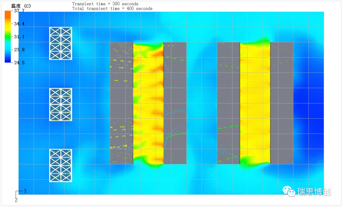Click the left yellow hot aisle region
Screen dimensions: 342x207
point(148,103)
